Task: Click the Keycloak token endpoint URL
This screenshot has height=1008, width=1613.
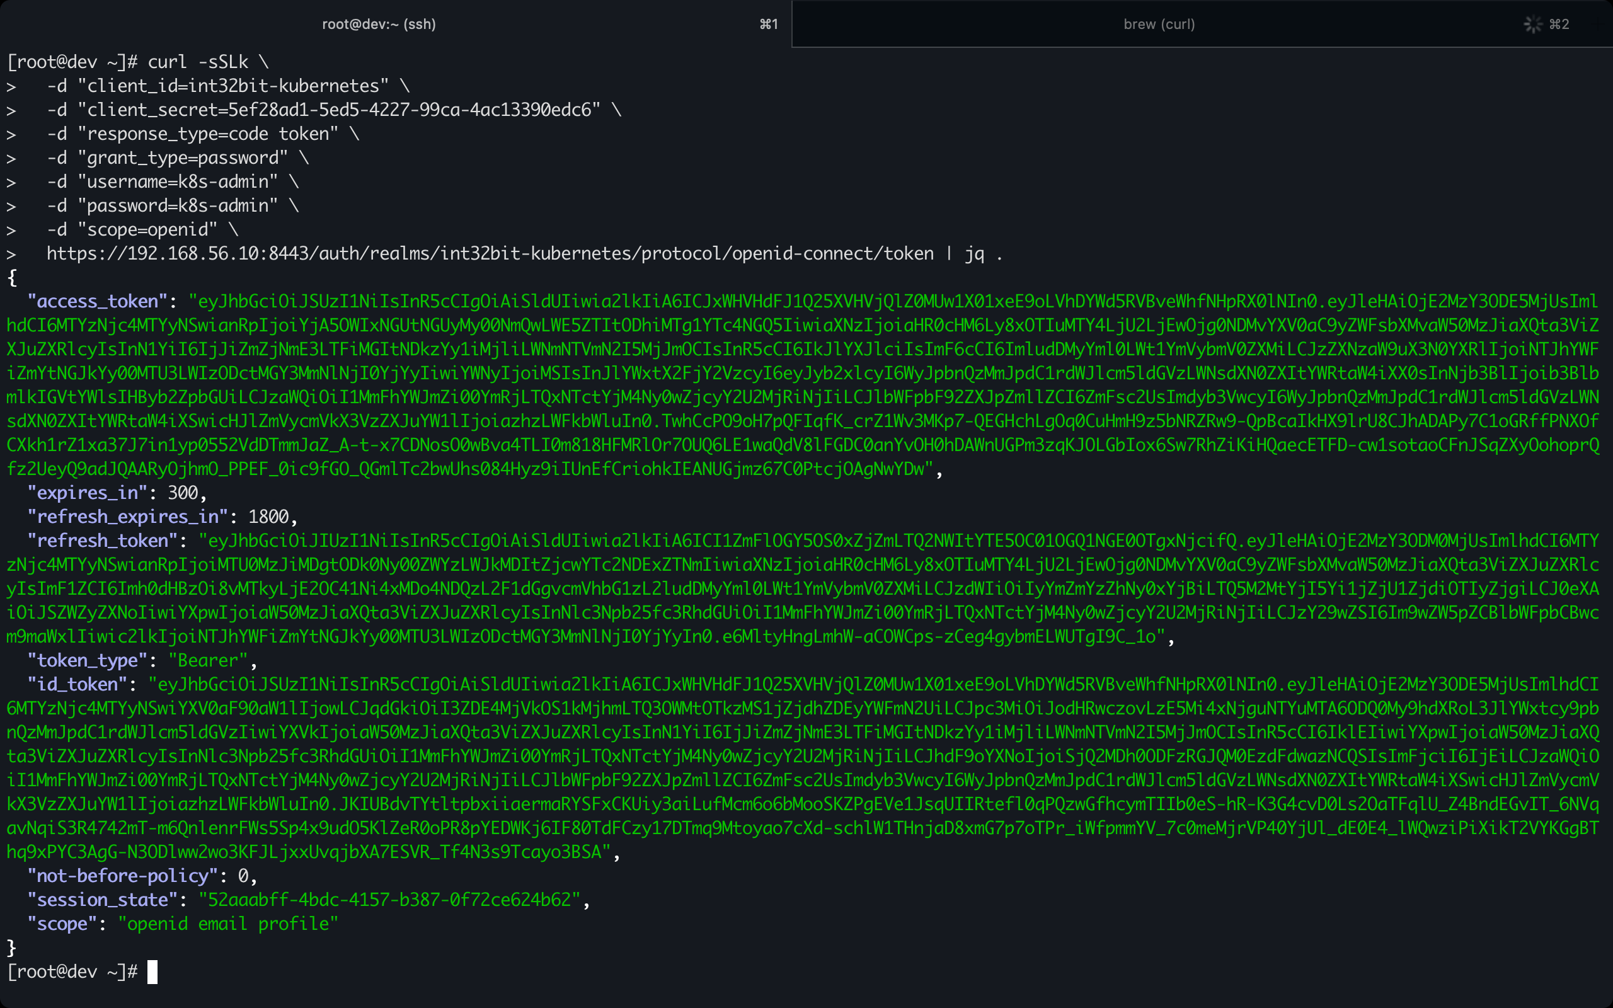Action: (x=490, y=254)
